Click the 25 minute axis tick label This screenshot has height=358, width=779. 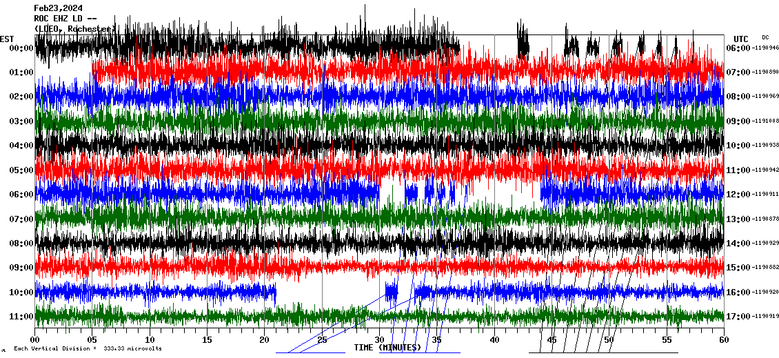pyautogui.click(x=322, y=340)
